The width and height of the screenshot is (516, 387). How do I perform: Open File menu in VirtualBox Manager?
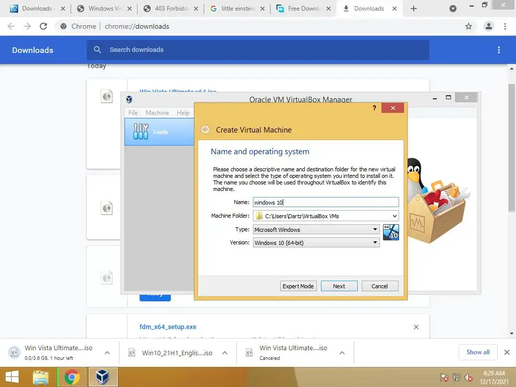133,112
